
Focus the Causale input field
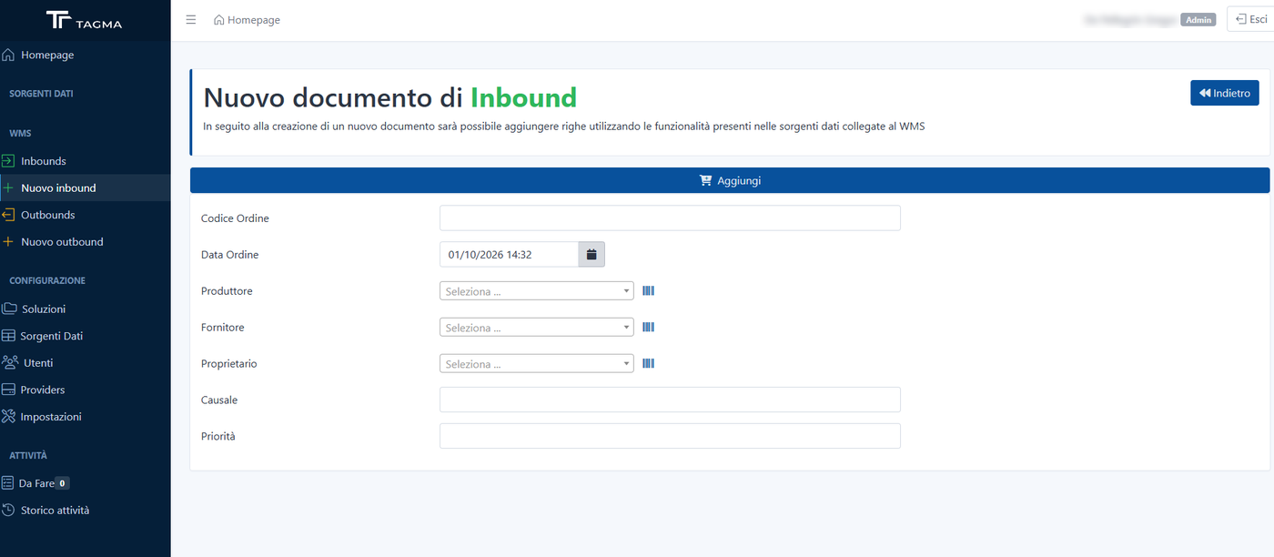pyautogui.click(x=670, y=400)
